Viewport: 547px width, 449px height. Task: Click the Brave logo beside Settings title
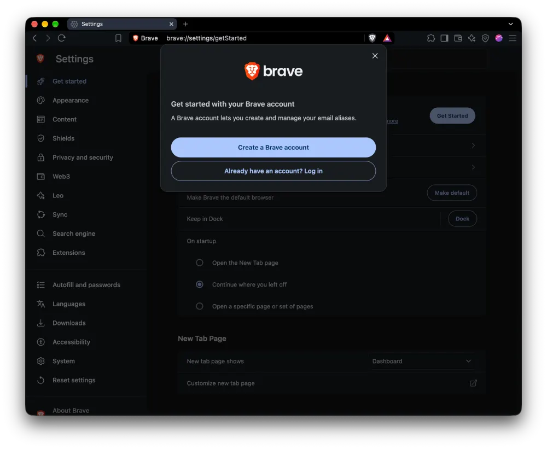coord(40,59)
